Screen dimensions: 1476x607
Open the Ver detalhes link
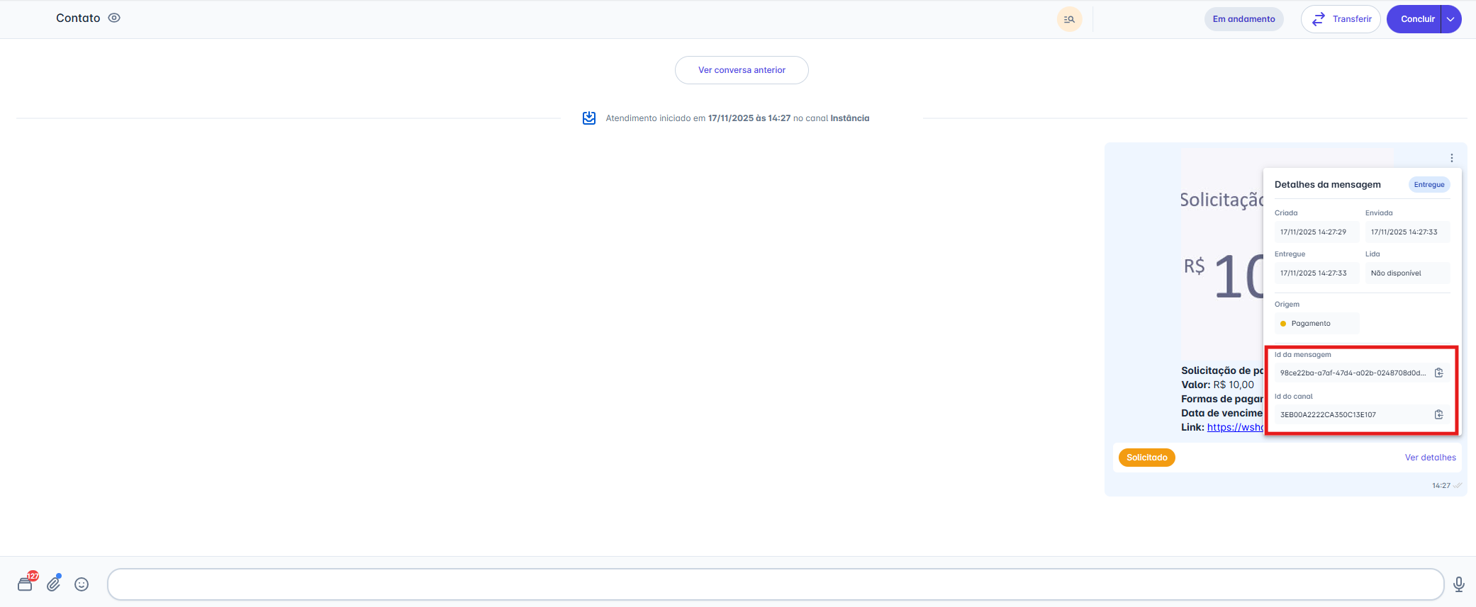point(1430,458)
